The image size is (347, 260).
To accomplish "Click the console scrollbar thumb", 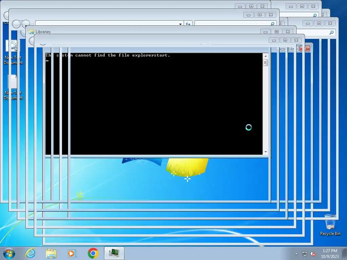I will 266,63.
